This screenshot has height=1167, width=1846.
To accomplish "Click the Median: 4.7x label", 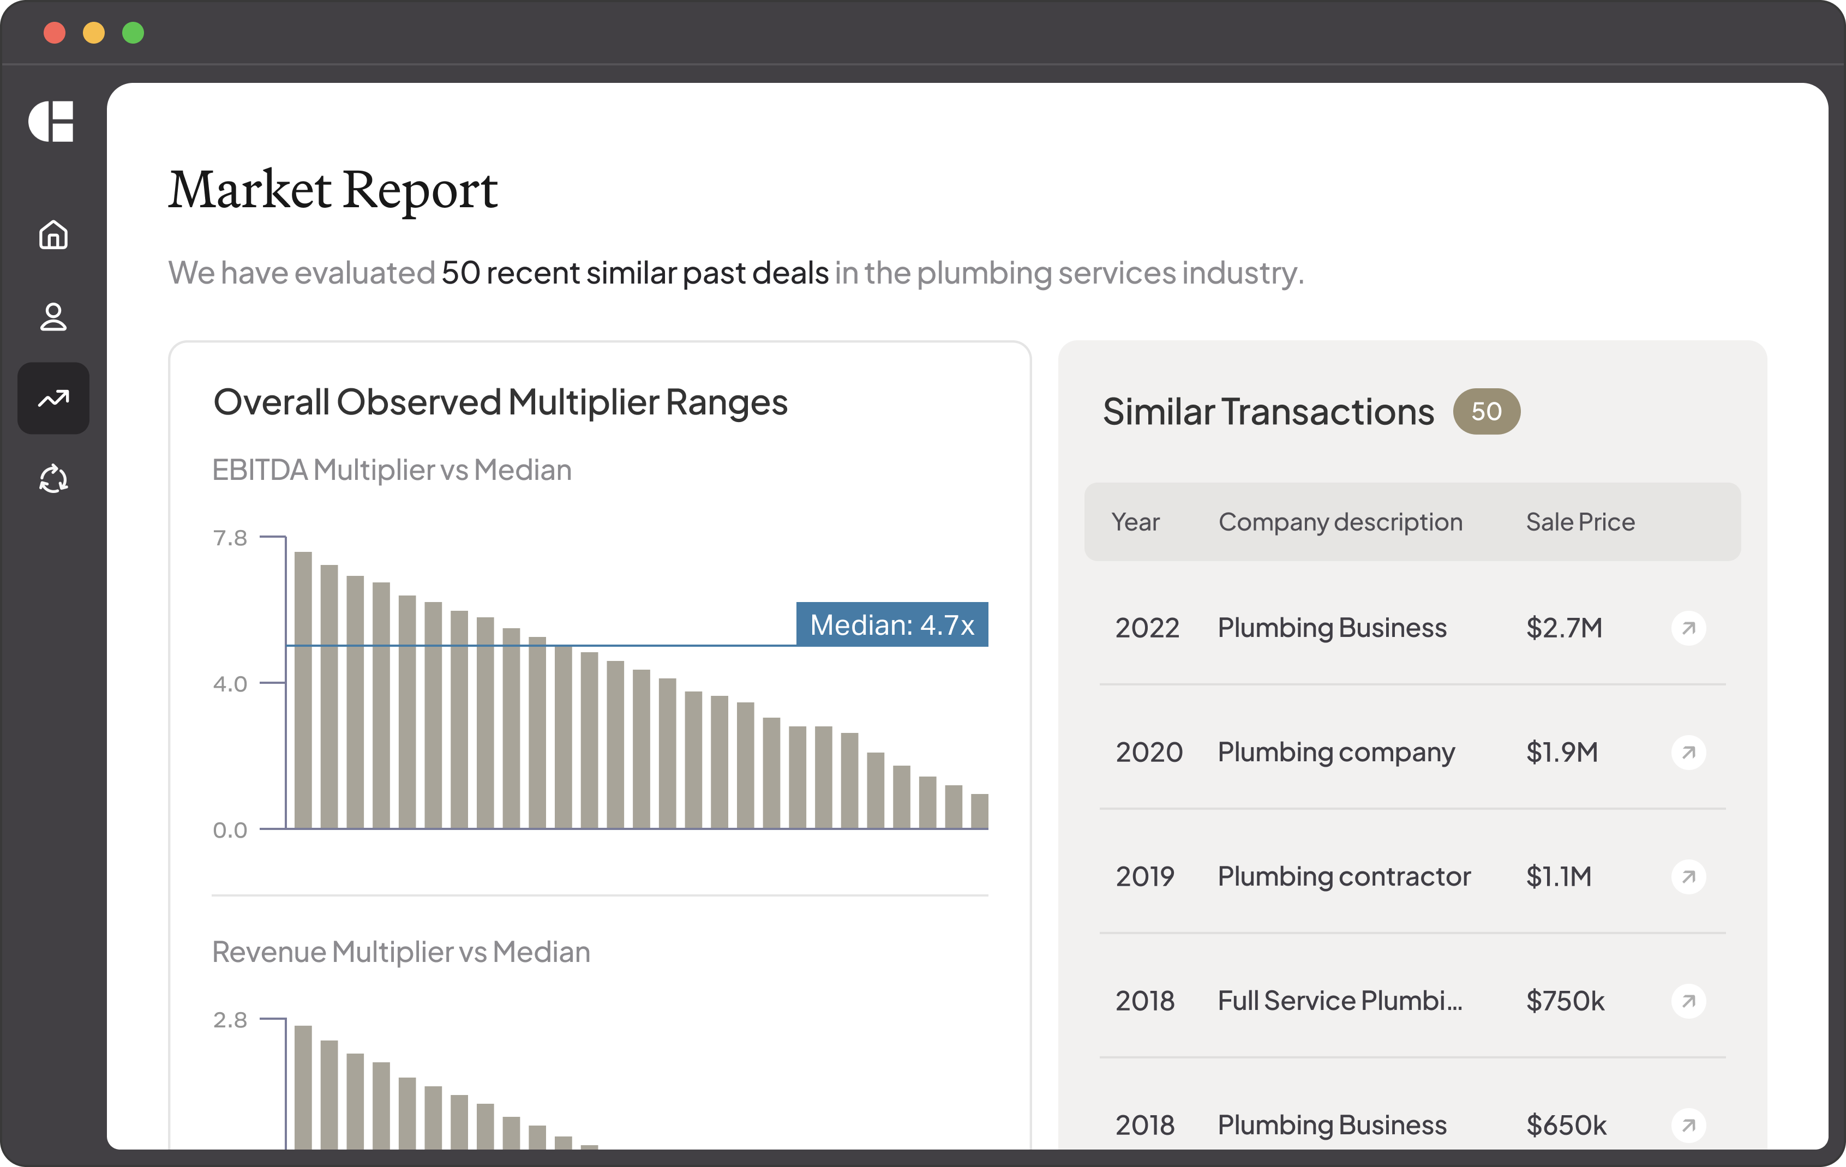I will (891, 624).
